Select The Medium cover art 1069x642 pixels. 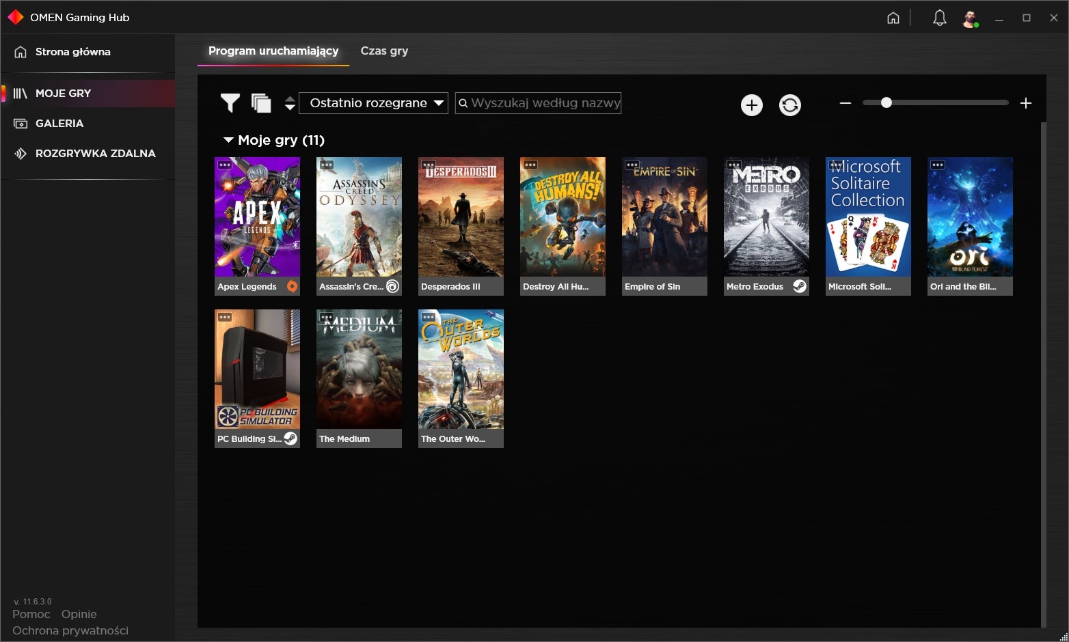click(359, 369)
